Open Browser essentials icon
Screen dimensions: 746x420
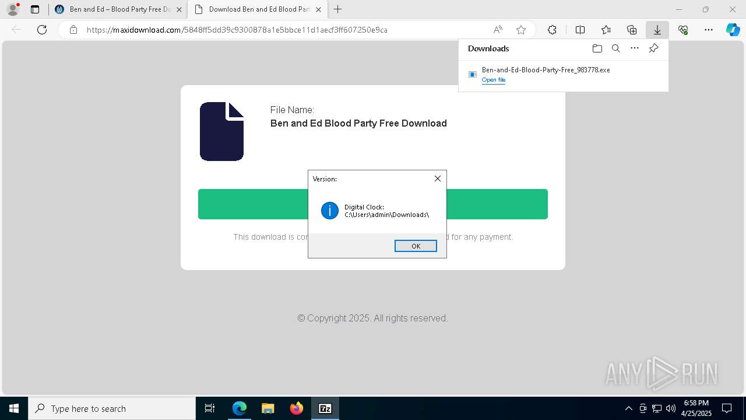pos(683,30)
